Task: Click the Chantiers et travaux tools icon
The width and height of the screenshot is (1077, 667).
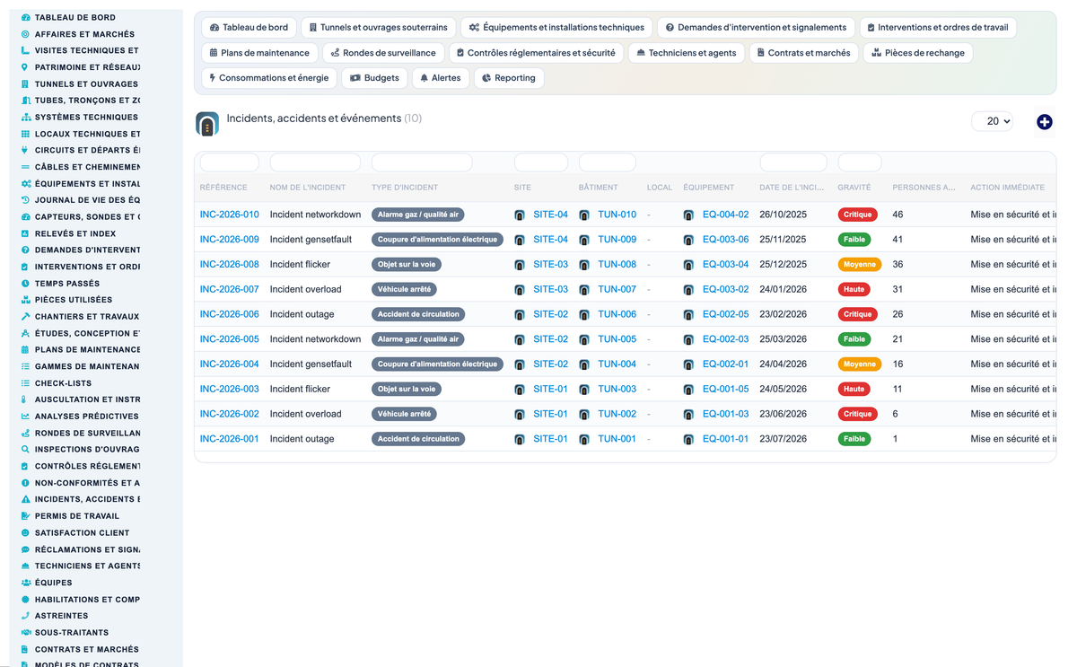Action: [25, 316]
